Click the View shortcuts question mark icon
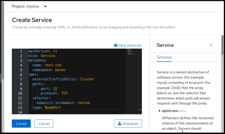The width and height of the screenshot is (225, 134). (x=116, y=45)
